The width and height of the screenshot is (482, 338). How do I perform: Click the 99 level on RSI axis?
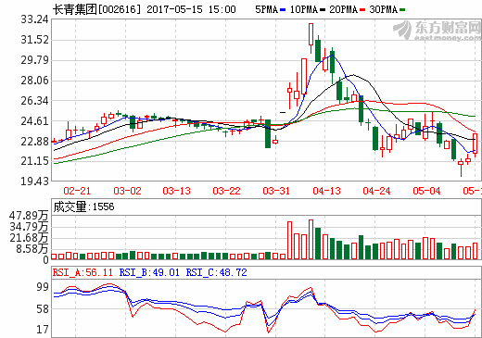43,287
